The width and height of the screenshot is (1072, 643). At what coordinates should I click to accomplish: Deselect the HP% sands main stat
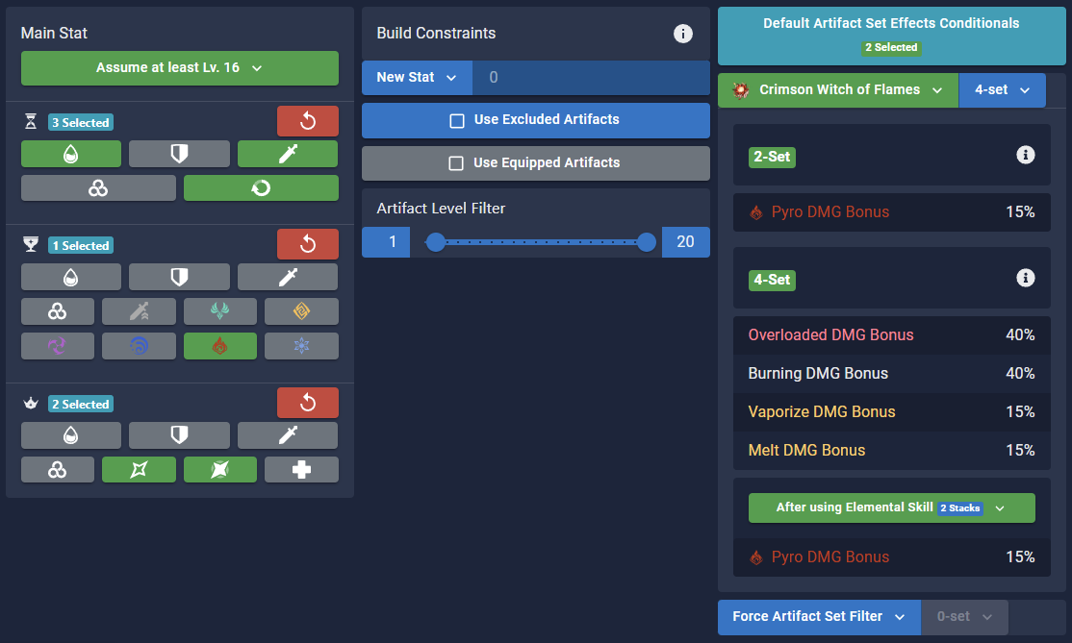point(71,154)
